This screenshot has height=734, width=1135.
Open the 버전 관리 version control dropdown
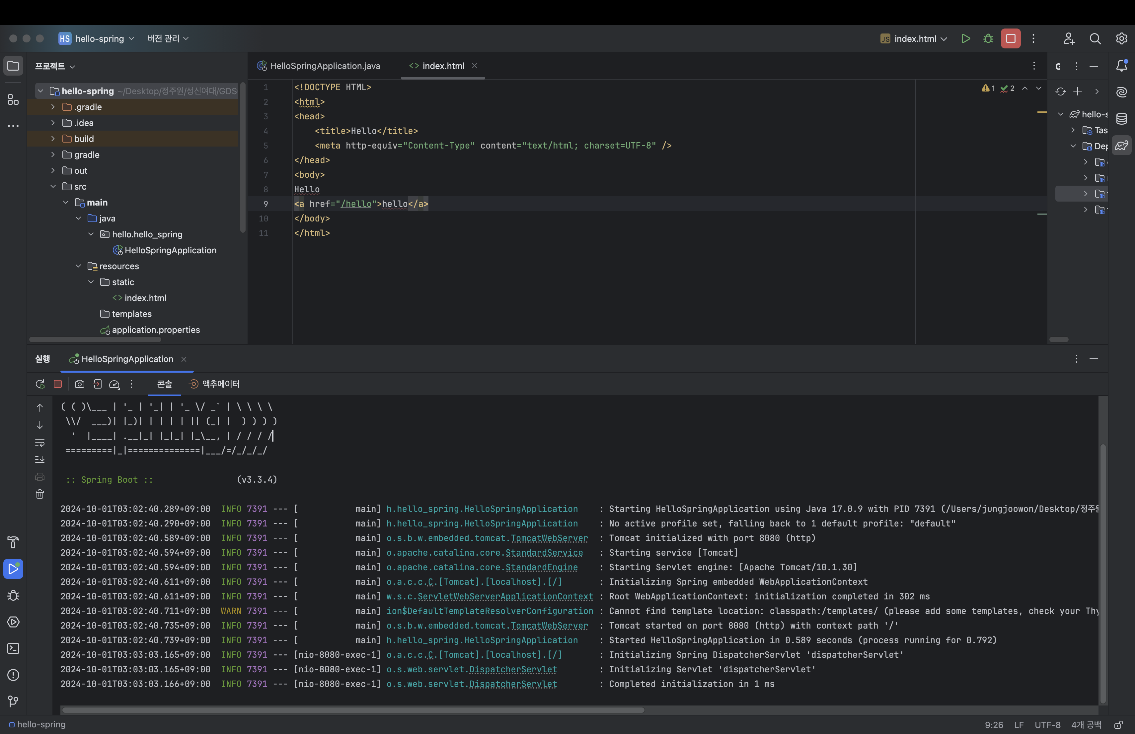point(168,38)
